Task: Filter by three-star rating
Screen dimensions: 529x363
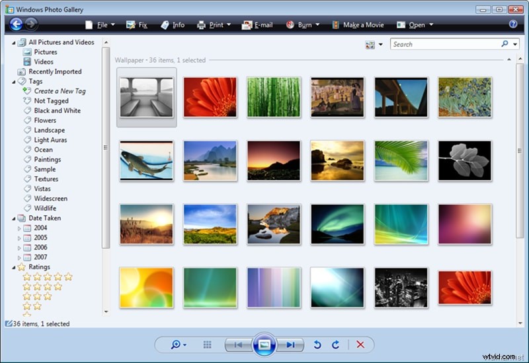Action: coord(37,296)
